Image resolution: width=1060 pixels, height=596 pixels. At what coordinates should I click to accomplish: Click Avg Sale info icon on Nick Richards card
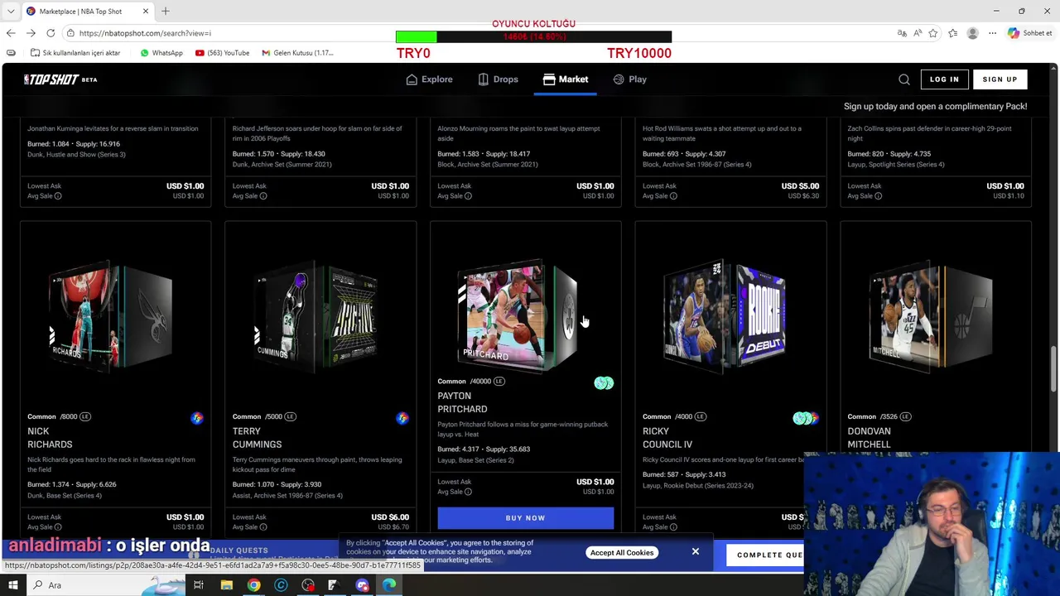[58, 527]
